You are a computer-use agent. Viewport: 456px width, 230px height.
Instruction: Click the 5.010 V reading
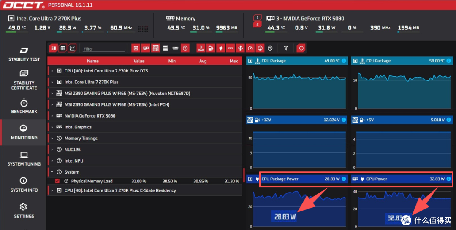(x=437, y=120)
